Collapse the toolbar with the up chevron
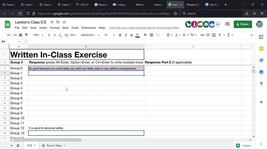Image resolution: width=267 pixels, height=150 pixels. coord(252,35)
